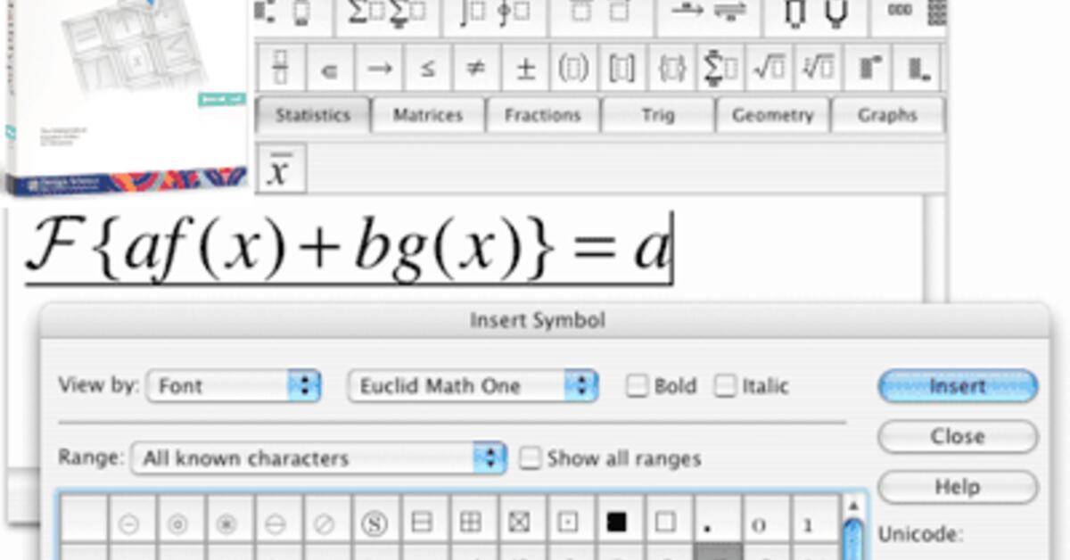The image size is (1070, 560).
Task: Insert the element-of symbol
Action: [329, 68]
